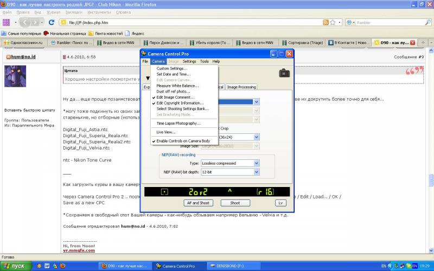Switch to the Rambler: Поиск browser tab
Screen dimensions: 434x271
pos(71,43)
